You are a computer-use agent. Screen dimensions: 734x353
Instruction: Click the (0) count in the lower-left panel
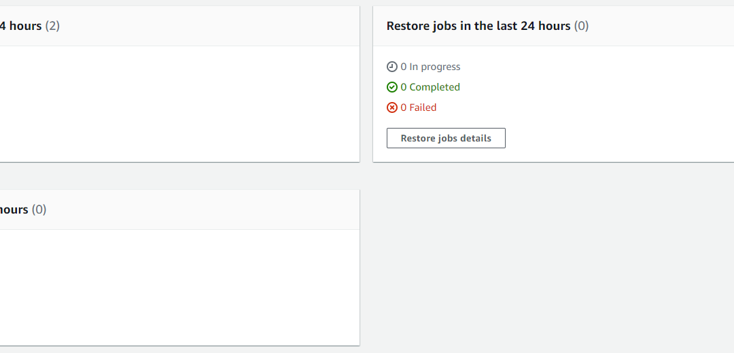tap(39, 209)
